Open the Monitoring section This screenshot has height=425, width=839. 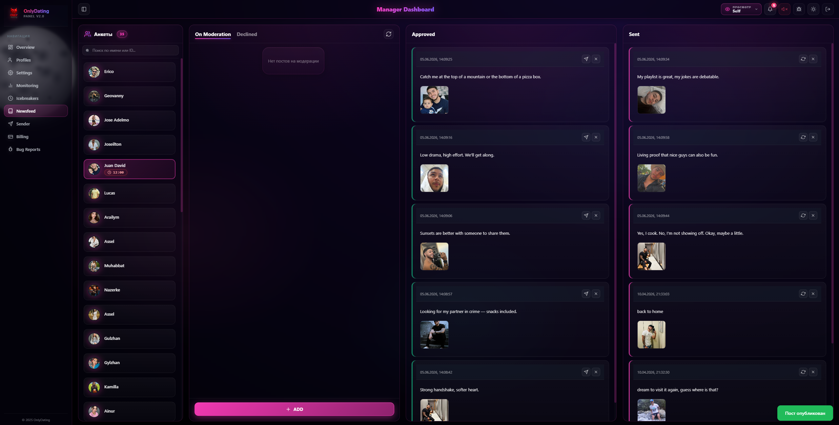36,85
